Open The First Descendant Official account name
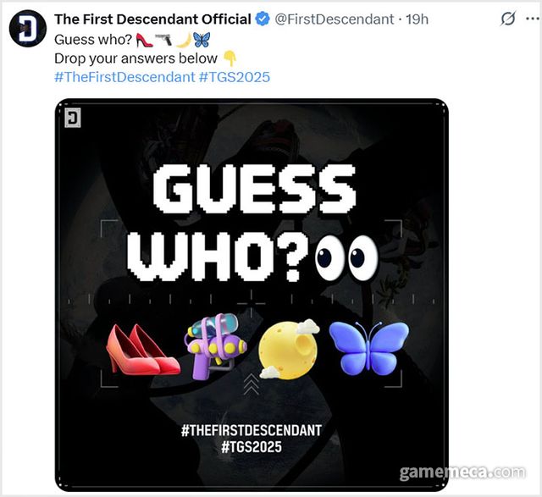Screen dimensions: 542x497 (x=152, y=19)
